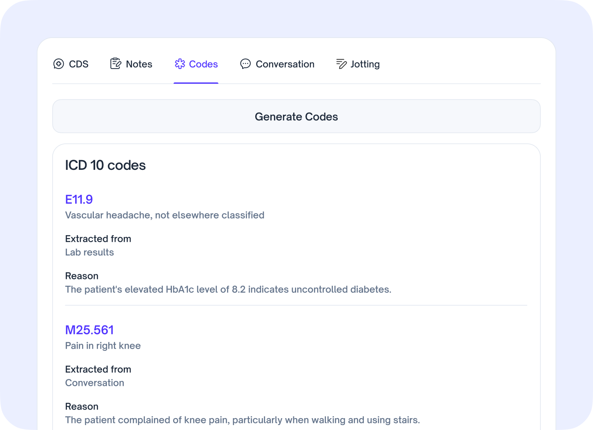The image size is (593, 430).
Task: Open the M25.561 code link
Action: 89,330
